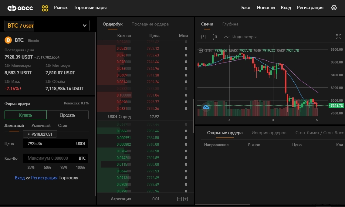Select the Купить buy toggle

coord(25,115)
